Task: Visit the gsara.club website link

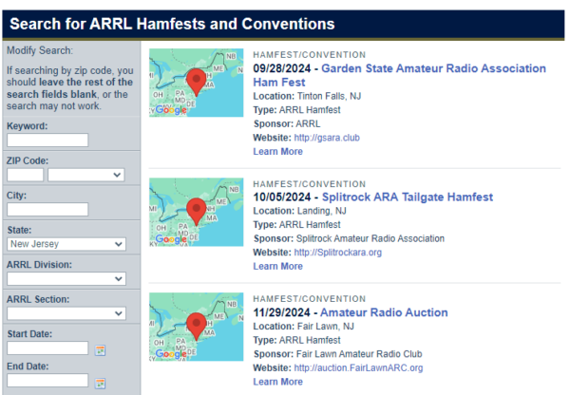Action: click(x=327, y=138)
